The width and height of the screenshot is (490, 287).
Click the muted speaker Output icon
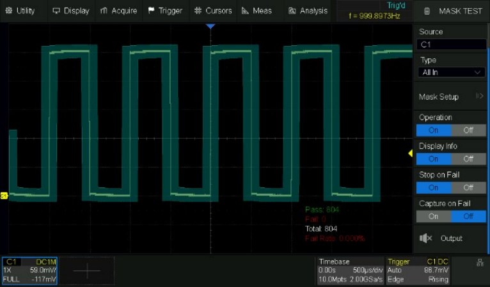click(x=425, y=238)
